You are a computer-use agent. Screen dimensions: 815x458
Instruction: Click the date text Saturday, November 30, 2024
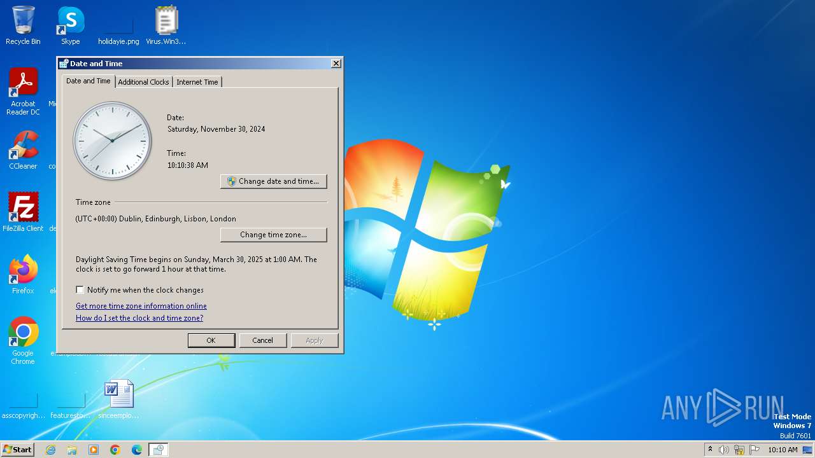tap(216, 129)
